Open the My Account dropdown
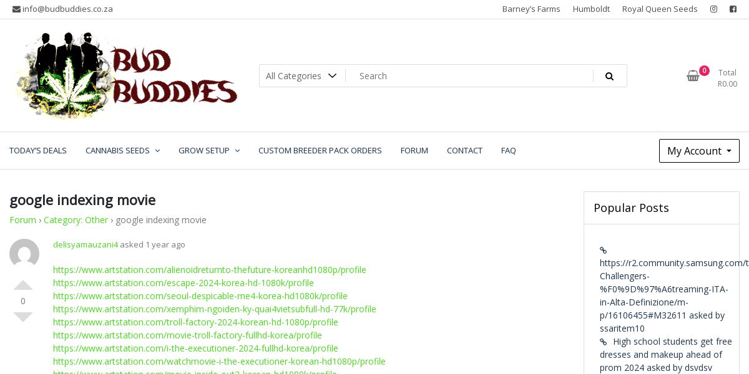 pos(699,151)
